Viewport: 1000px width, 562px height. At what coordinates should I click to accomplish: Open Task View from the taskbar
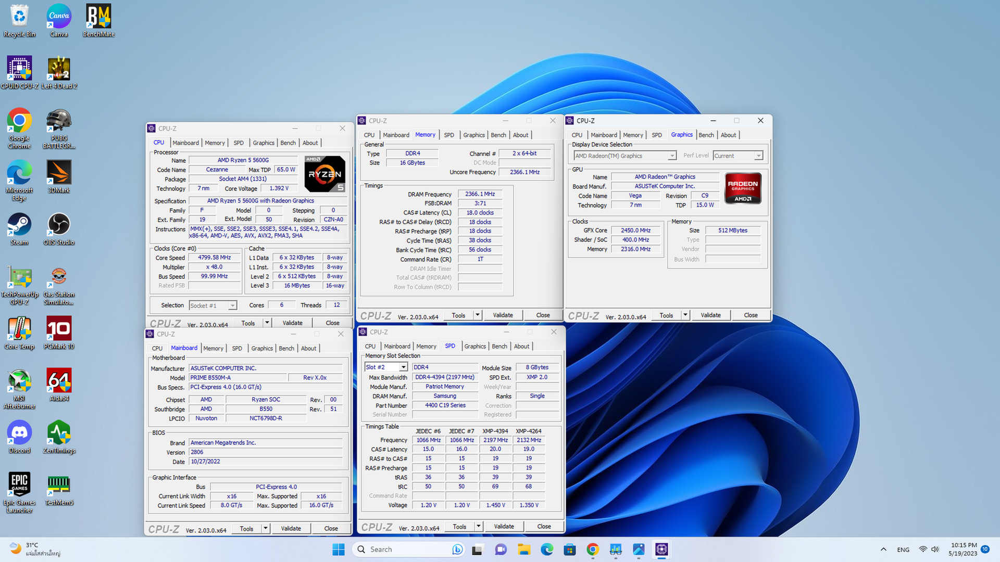pos(477,550)
